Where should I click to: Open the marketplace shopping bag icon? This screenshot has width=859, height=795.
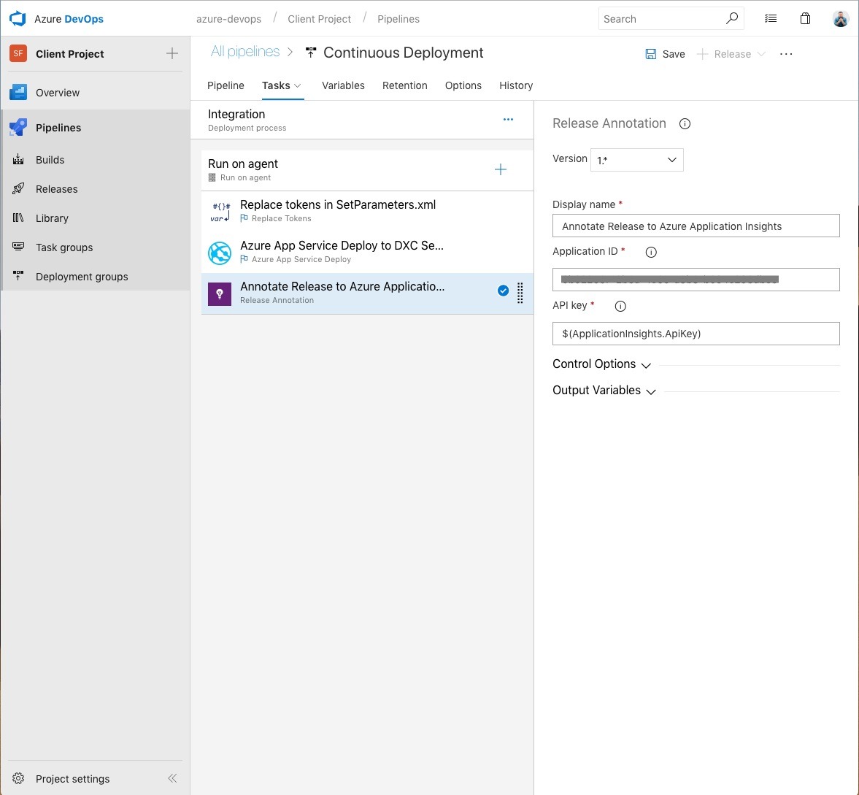(x=805, y=19)
